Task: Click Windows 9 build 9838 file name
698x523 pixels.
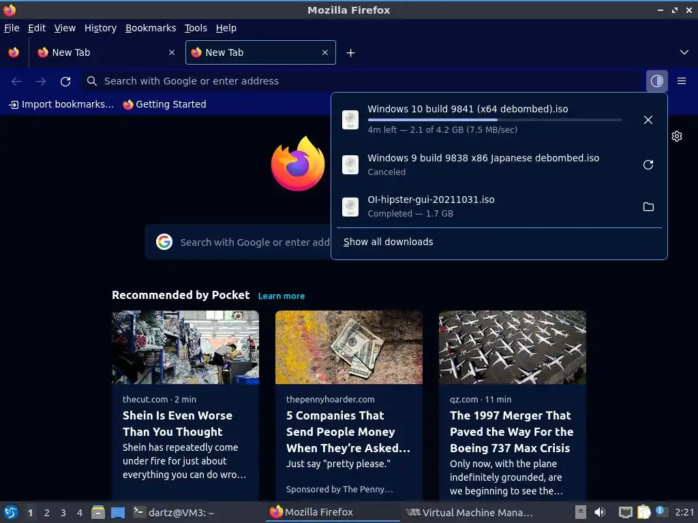Action: (483, 158)
